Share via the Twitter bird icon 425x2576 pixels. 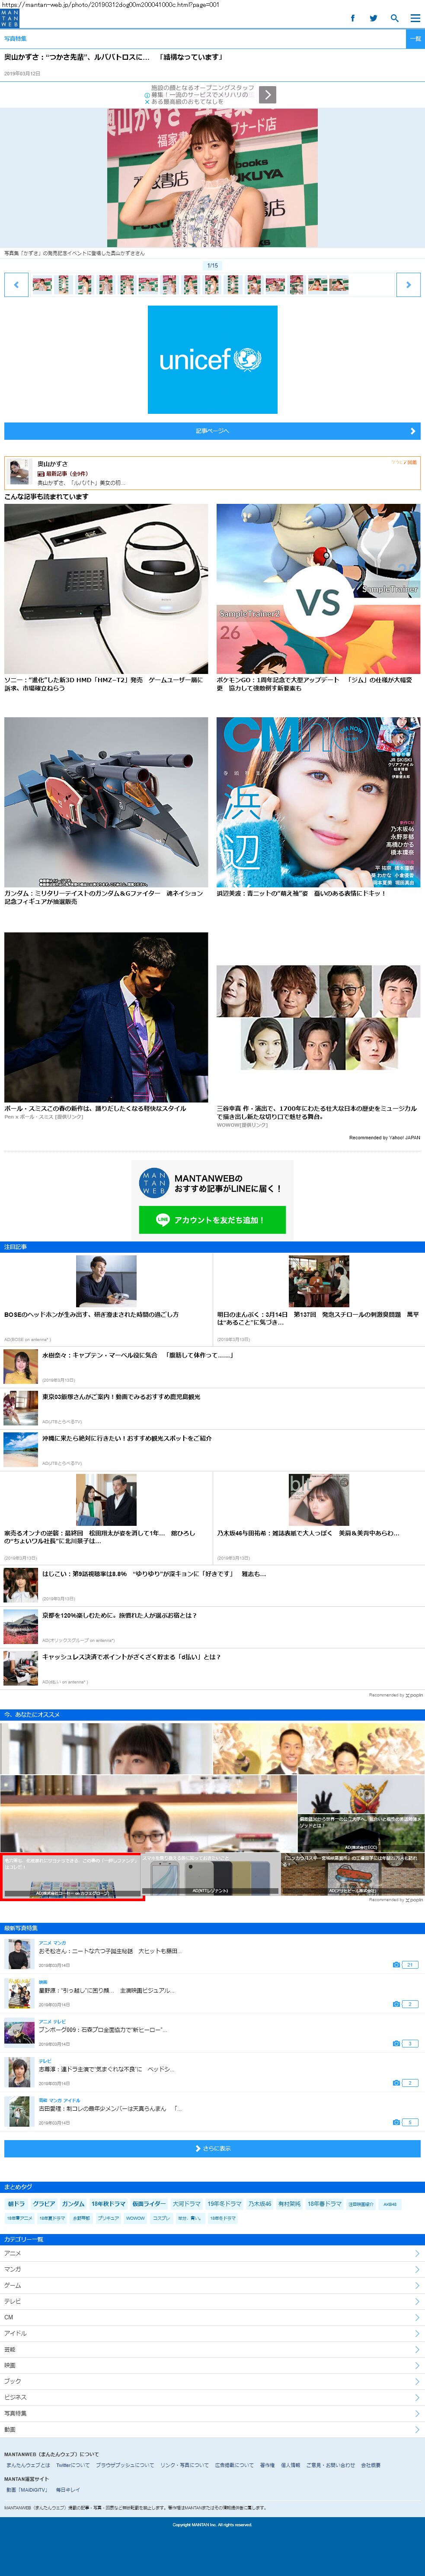pos(373,18)
